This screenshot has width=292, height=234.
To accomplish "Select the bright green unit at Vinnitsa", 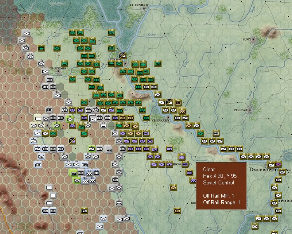I will pos(57,126).
